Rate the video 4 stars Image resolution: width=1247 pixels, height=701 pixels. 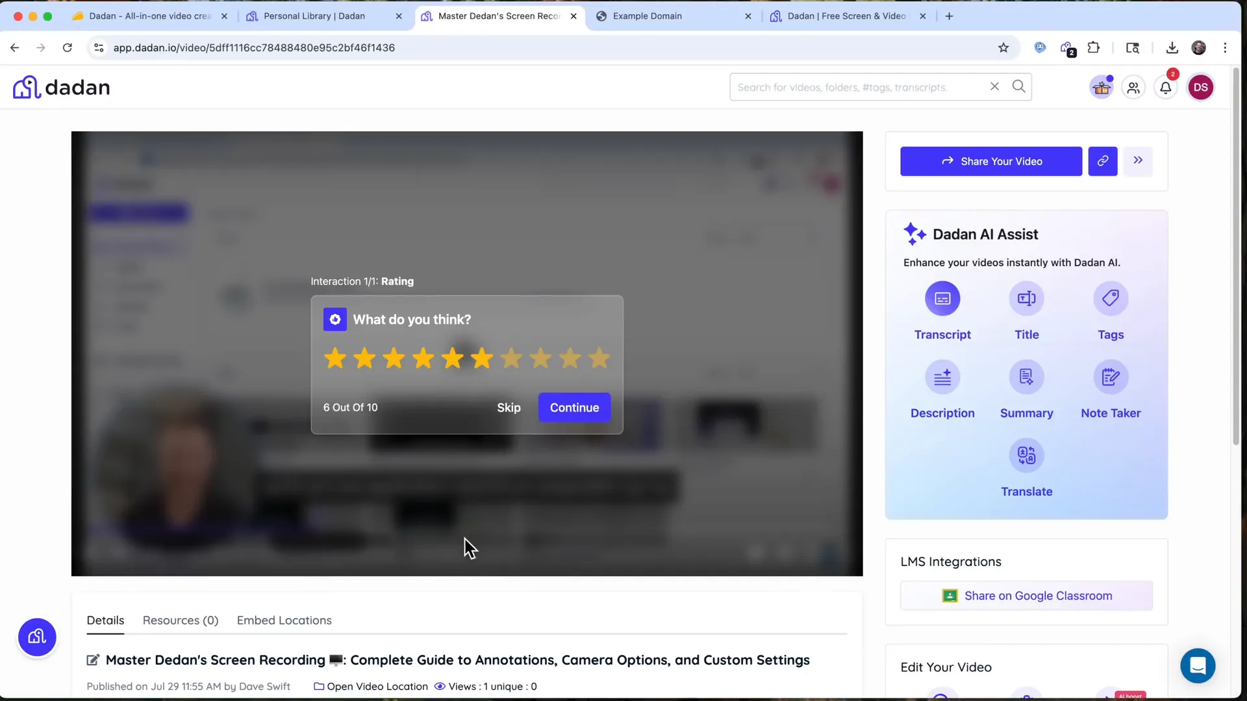(423, 358)
